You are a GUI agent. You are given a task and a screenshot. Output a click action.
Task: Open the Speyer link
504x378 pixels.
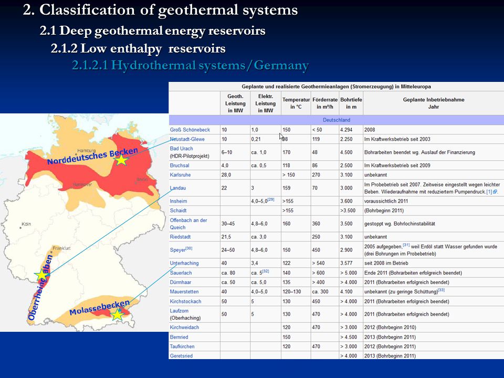(178, 250)
